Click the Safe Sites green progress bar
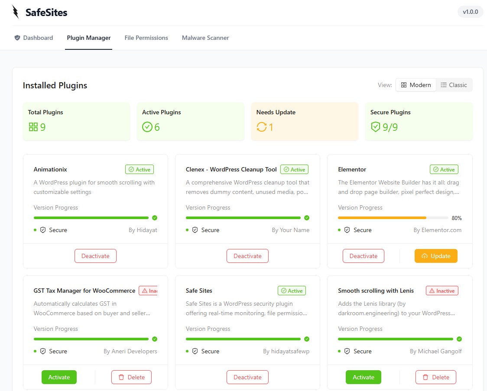This screenshot has width=487, height=391. [243, 339]
